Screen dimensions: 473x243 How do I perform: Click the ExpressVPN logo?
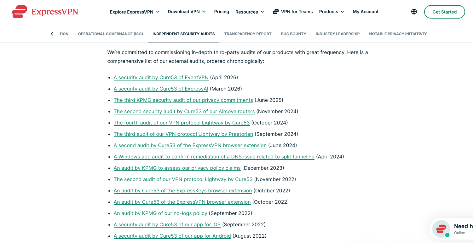45,12
